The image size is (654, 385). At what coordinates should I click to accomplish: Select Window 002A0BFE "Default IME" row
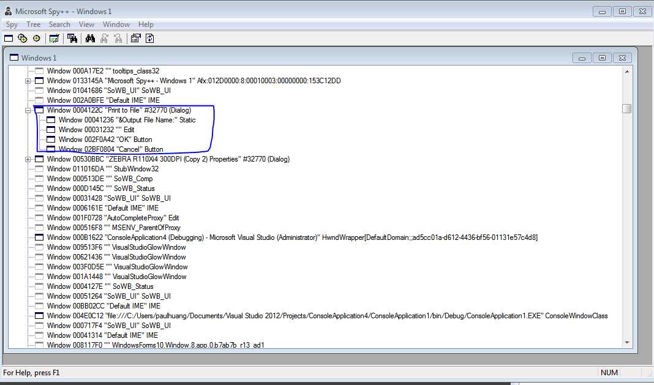tap(103, 100)
